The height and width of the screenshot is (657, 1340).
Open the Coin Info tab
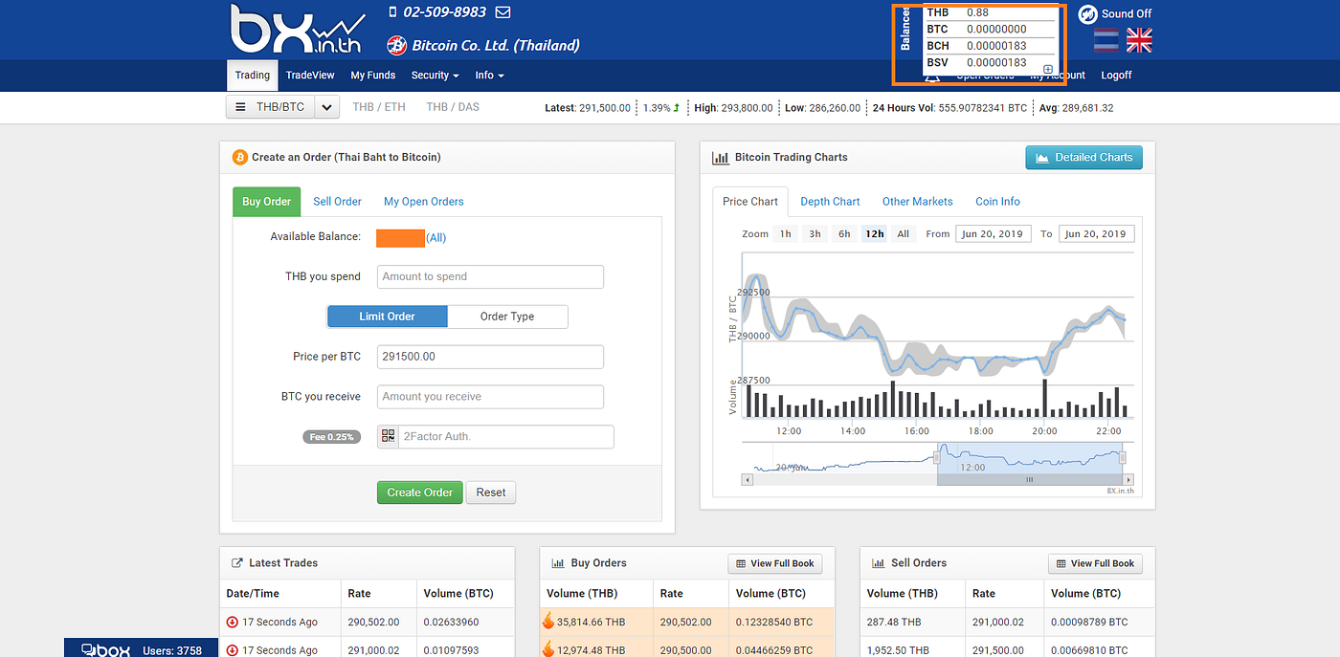coord(997,202)
